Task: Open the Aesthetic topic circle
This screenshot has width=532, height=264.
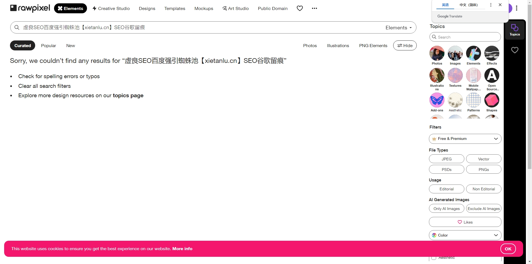Action: point(455,100)
